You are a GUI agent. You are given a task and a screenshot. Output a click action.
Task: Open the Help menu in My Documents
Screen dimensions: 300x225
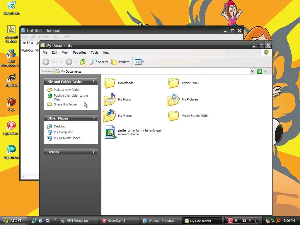(106, 52)
